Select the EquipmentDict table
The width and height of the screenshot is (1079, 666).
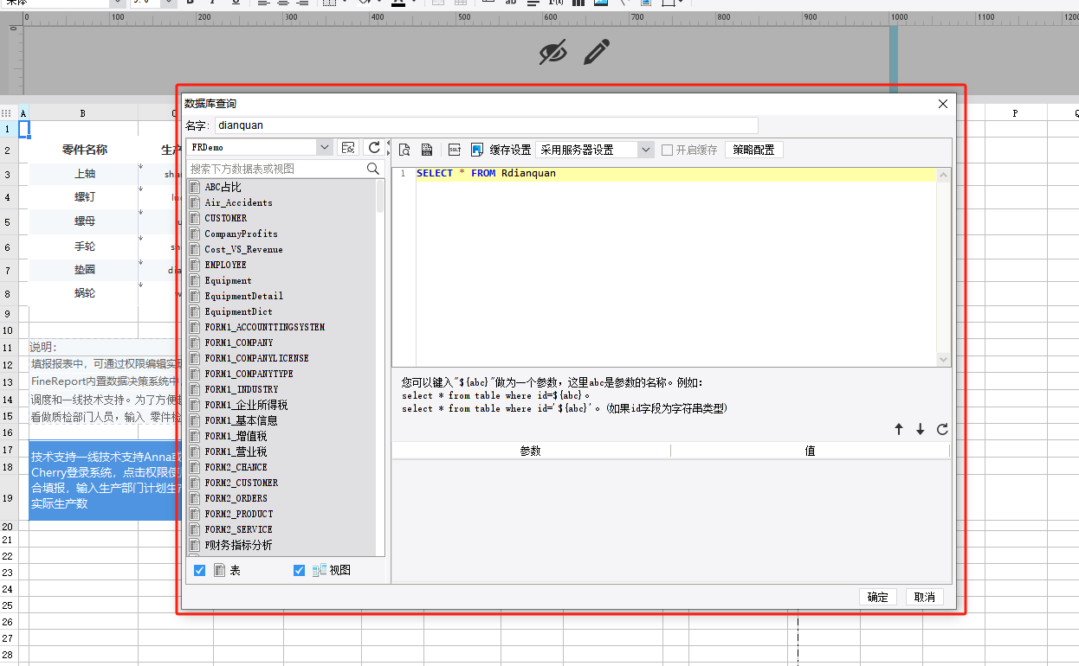click(x=238, y=311)
